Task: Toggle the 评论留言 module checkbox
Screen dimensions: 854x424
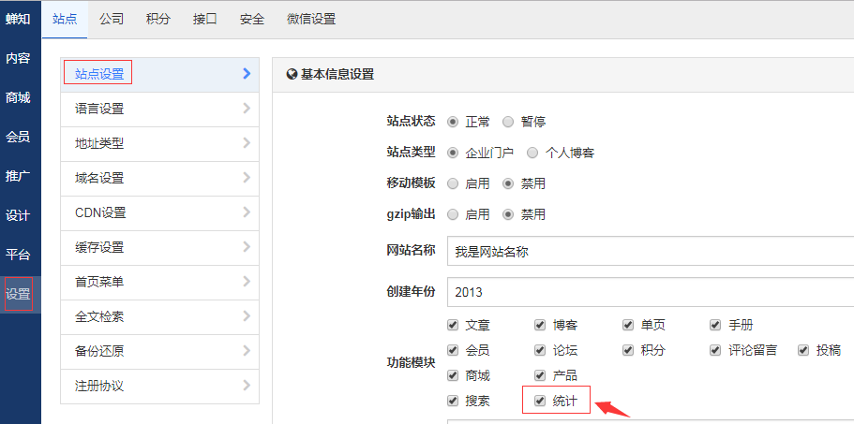Action: [715, 350]
